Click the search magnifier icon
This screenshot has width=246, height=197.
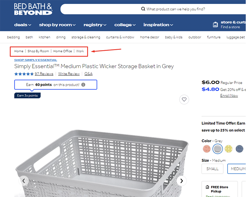[143, 9]
